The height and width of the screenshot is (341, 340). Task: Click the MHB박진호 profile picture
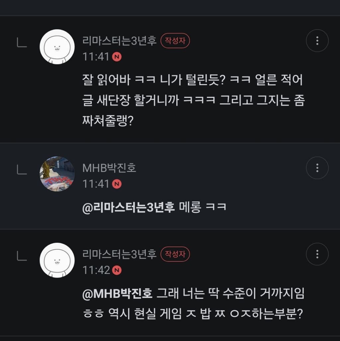[x=57, y=174]
